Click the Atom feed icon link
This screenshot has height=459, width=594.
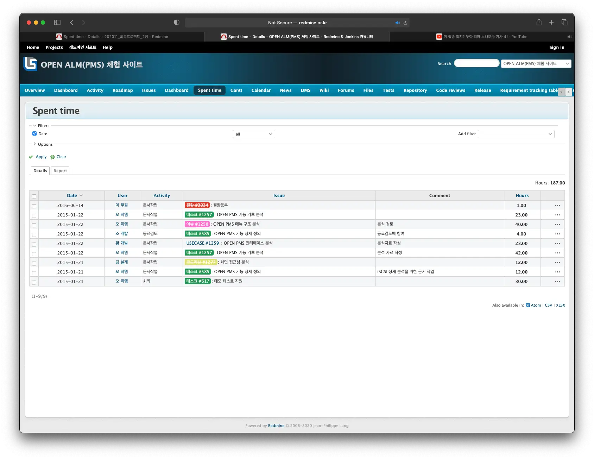(533, 305)
